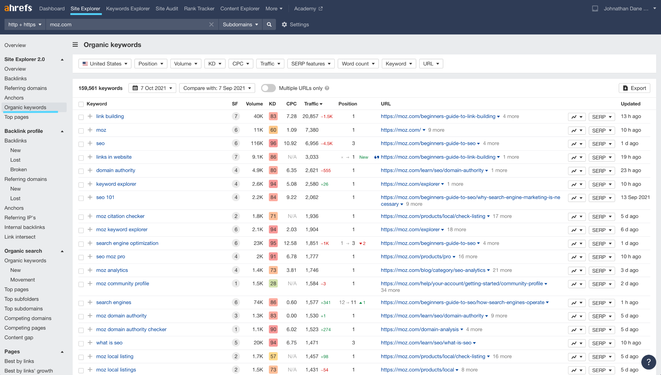661x375 pixels.
Task: Open the SERP features filter dropdown
Action: click(x=311, y=64)
